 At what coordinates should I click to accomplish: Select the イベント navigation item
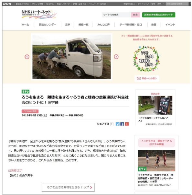click(x=170, y=25)
